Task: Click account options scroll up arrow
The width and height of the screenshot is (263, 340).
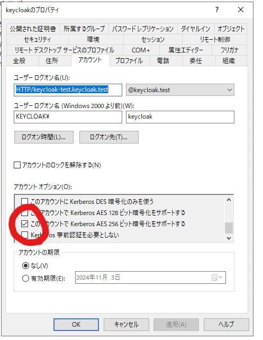Action: point(229,200)
